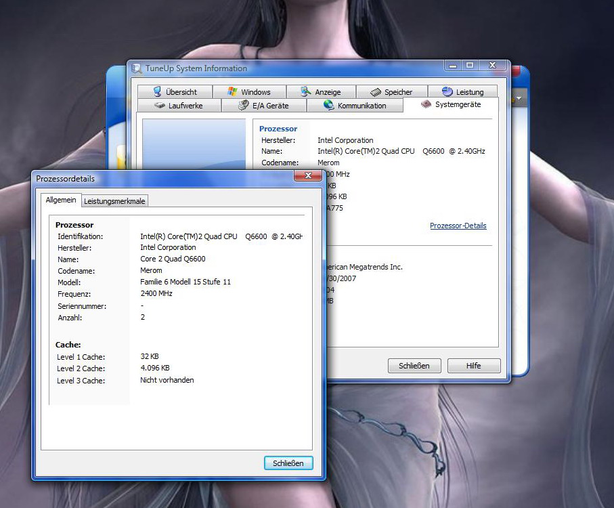Click the Hilfe button
614x508 pixels.
tap(474, 366)
